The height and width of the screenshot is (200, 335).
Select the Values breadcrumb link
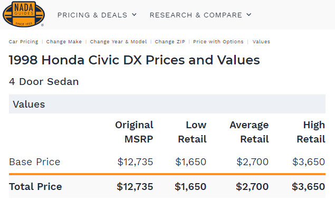point(261,42)
